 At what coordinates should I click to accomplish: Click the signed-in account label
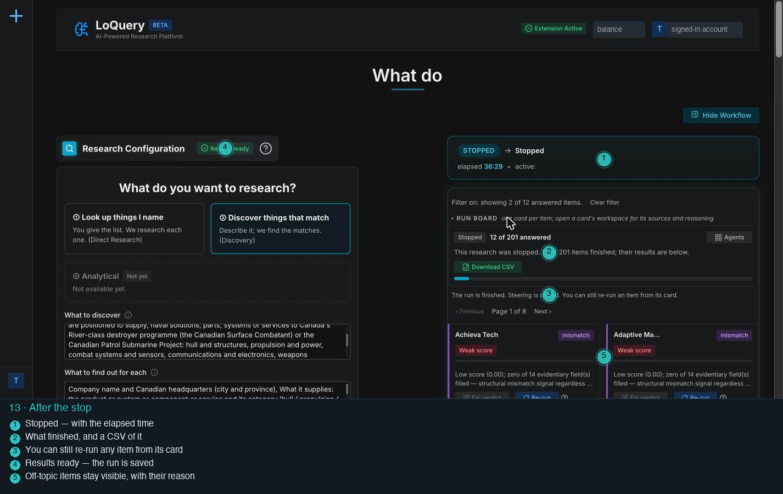705,29
